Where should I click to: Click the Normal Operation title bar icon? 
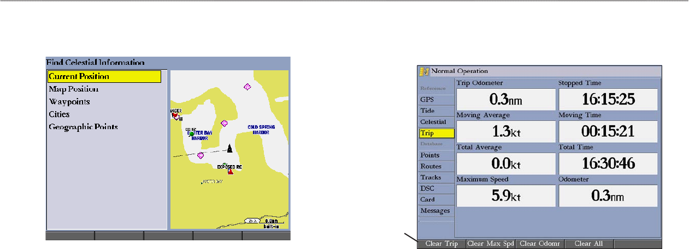point(423,71)
